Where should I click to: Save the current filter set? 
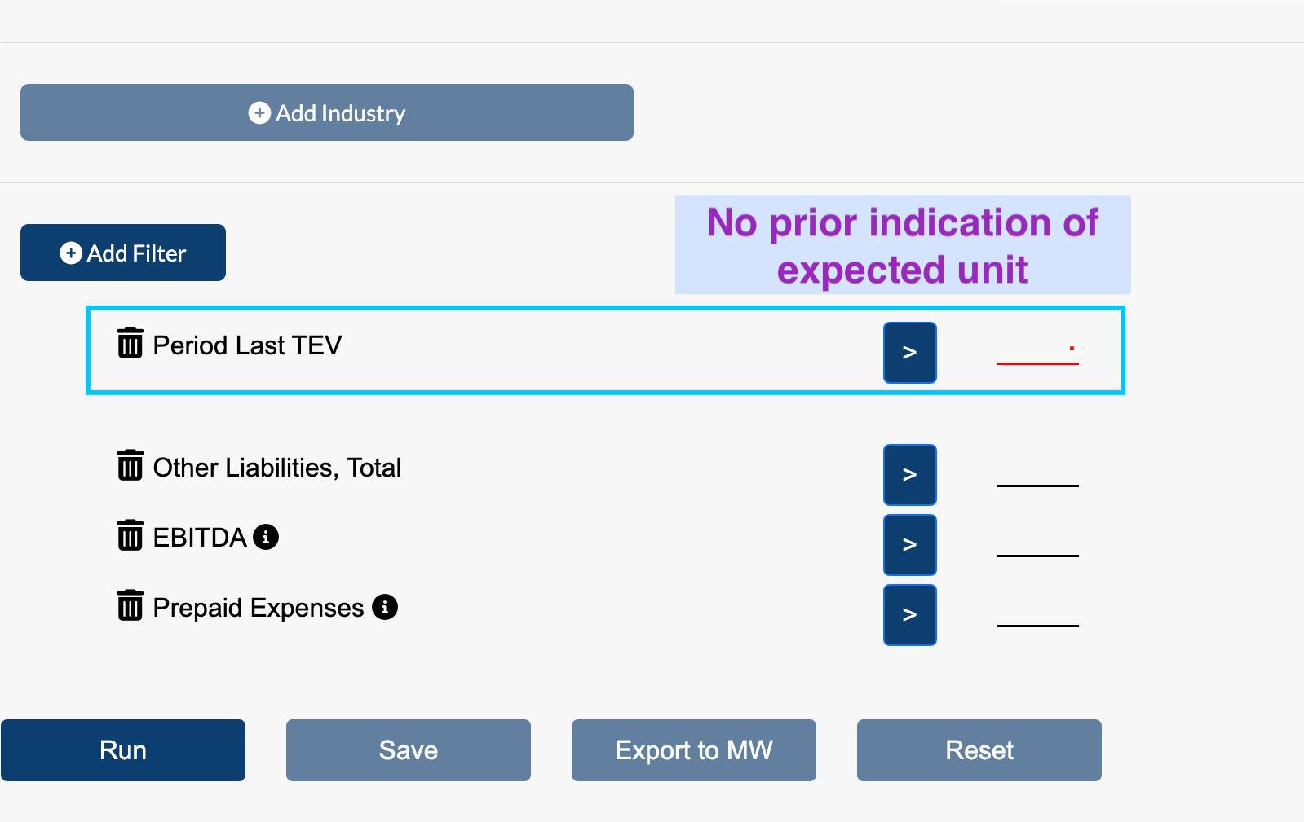coord(409,750)
